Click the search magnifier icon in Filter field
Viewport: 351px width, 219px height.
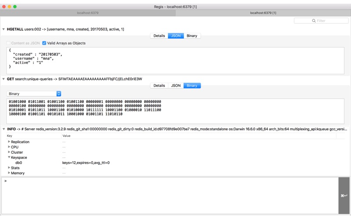tap(314, 21)
